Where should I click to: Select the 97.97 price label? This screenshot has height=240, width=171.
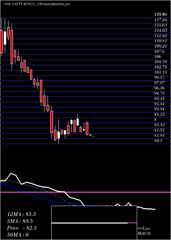159,83
